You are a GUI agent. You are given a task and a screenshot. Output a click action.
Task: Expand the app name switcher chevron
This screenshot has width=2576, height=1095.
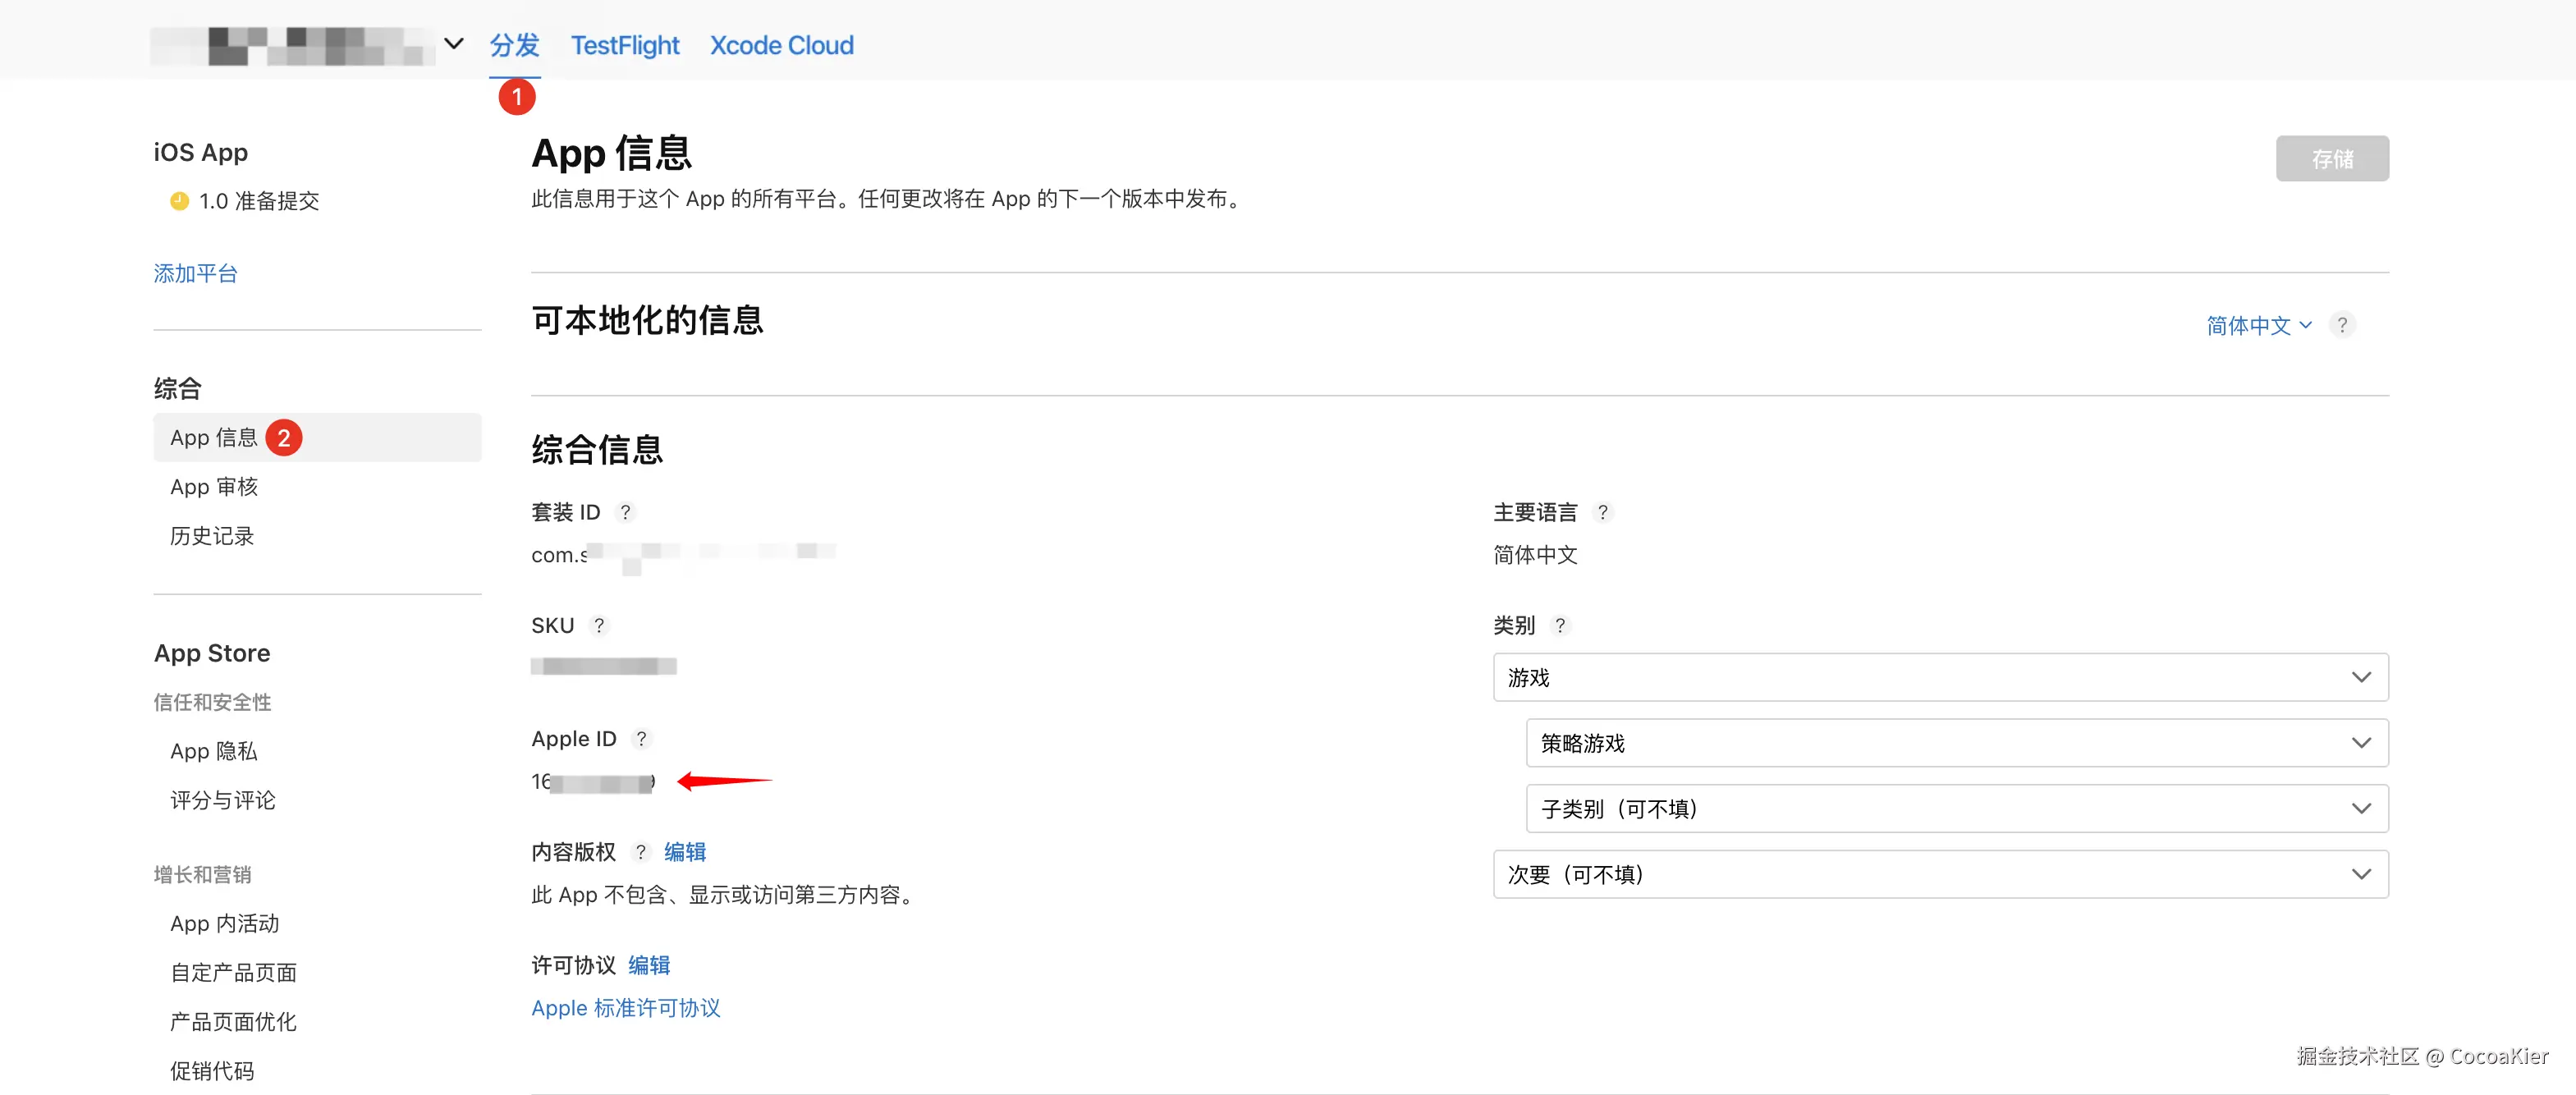[453, 43]
